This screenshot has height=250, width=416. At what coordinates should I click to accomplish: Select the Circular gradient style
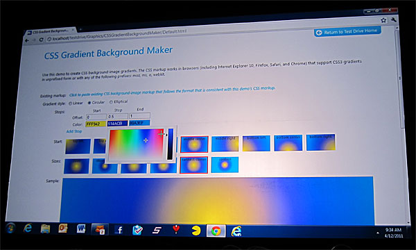pyautogui.click(x=96, y=102)
